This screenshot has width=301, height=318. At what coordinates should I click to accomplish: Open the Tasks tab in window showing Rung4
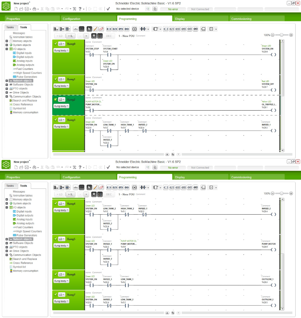click(10, 186)
